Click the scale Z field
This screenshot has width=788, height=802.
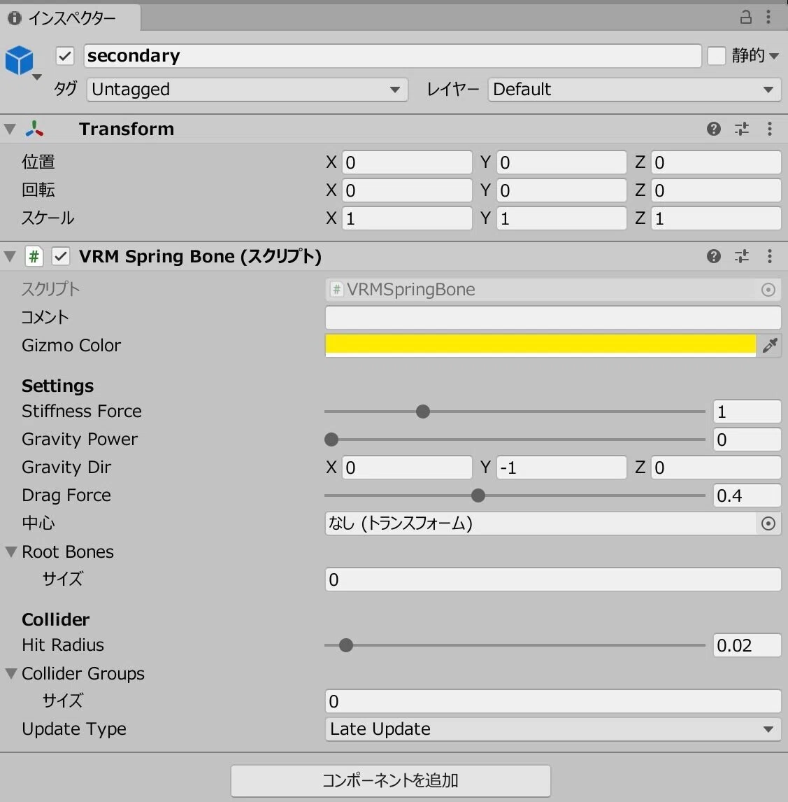tap(716, 219)
